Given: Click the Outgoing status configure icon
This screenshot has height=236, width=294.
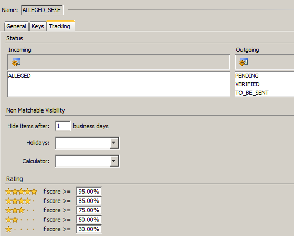Looking at the screenshot, I should 244,62.
